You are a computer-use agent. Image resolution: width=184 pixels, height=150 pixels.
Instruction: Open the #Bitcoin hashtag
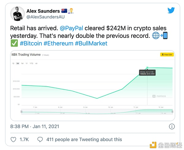pyautogui.click(x=31, y=43)
